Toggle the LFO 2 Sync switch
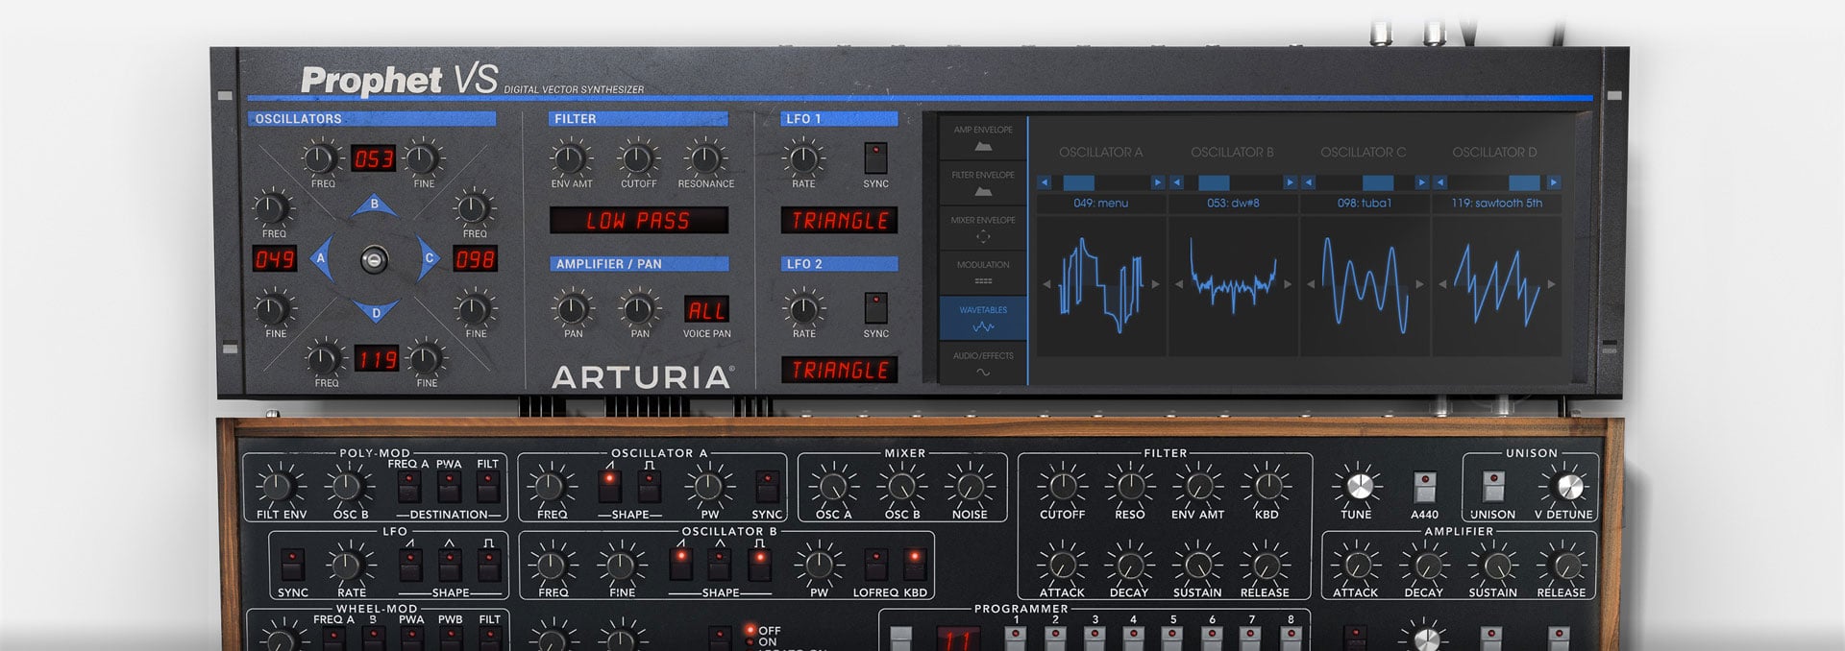 (875, 307)
